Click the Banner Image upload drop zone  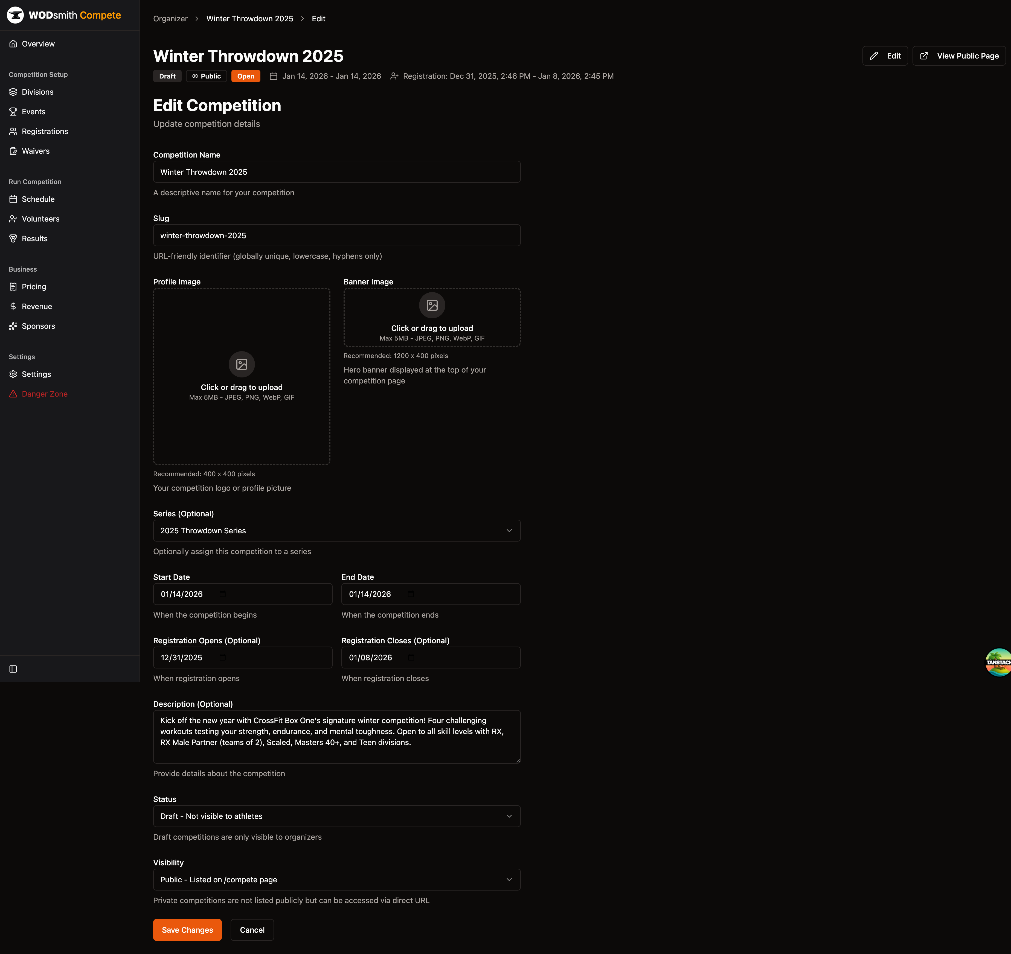(x=432, y=317)
